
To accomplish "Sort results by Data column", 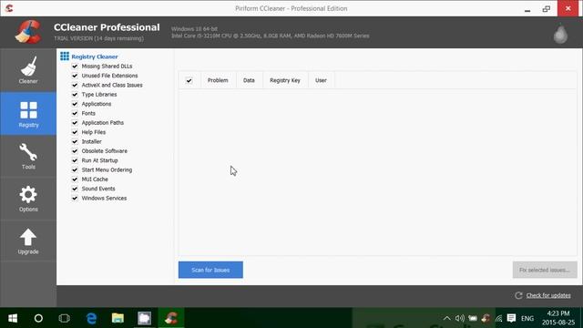I will coord(249,80).
